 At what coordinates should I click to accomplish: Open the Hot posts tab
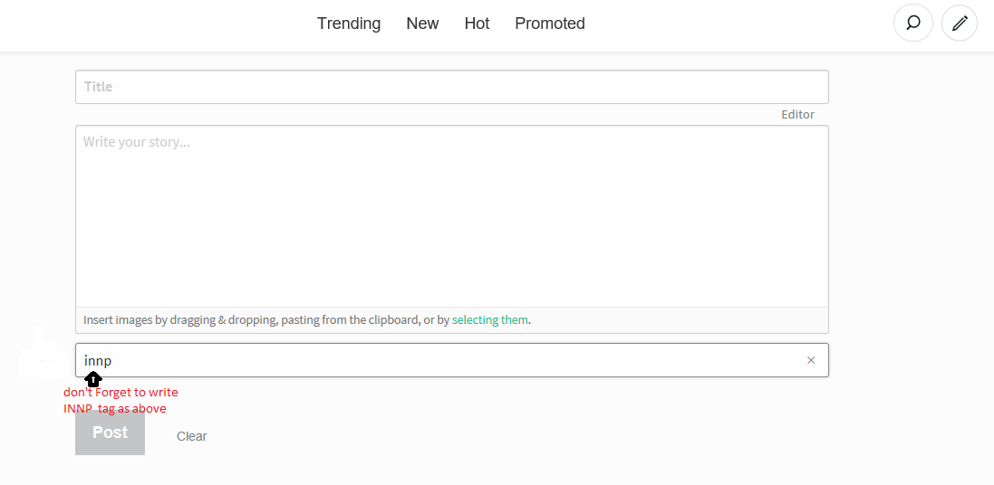(477, 24)
